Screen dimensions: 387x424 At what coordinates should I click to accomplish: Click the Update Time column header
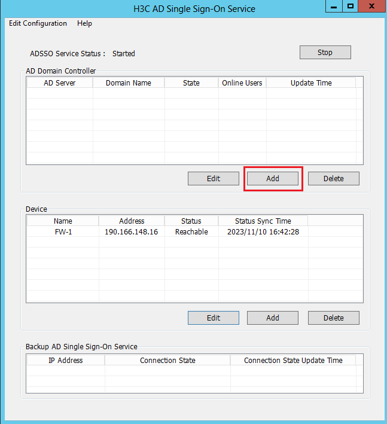click(311, 83)
